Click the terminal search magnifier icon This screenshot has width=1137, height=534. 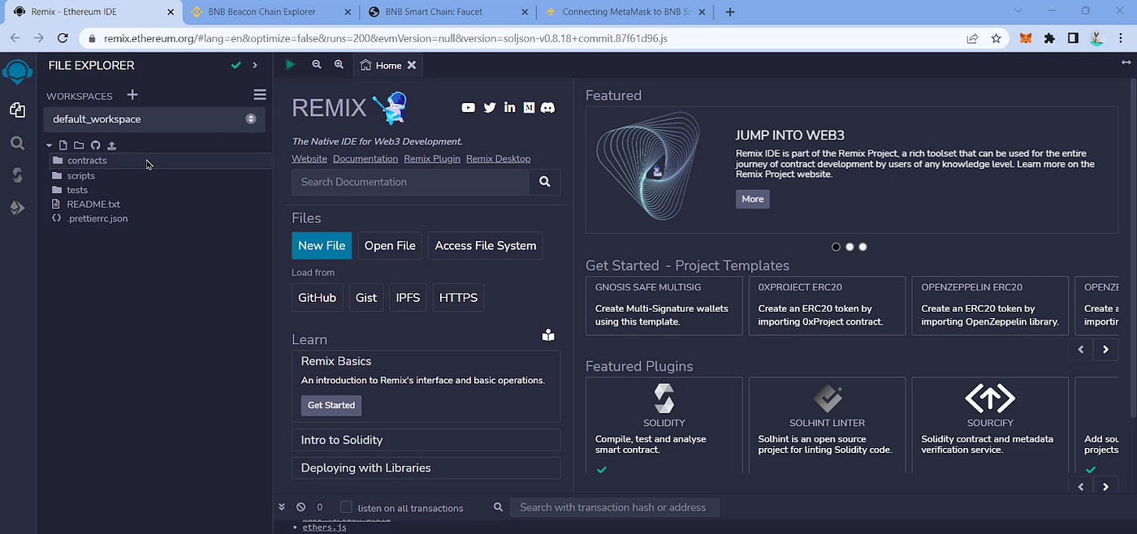click(499, 507)
